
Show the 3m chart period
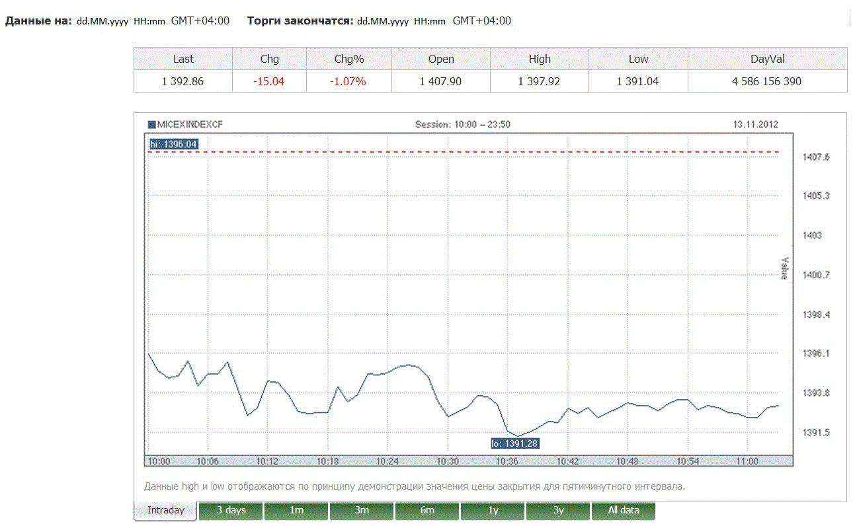[362, 510]
